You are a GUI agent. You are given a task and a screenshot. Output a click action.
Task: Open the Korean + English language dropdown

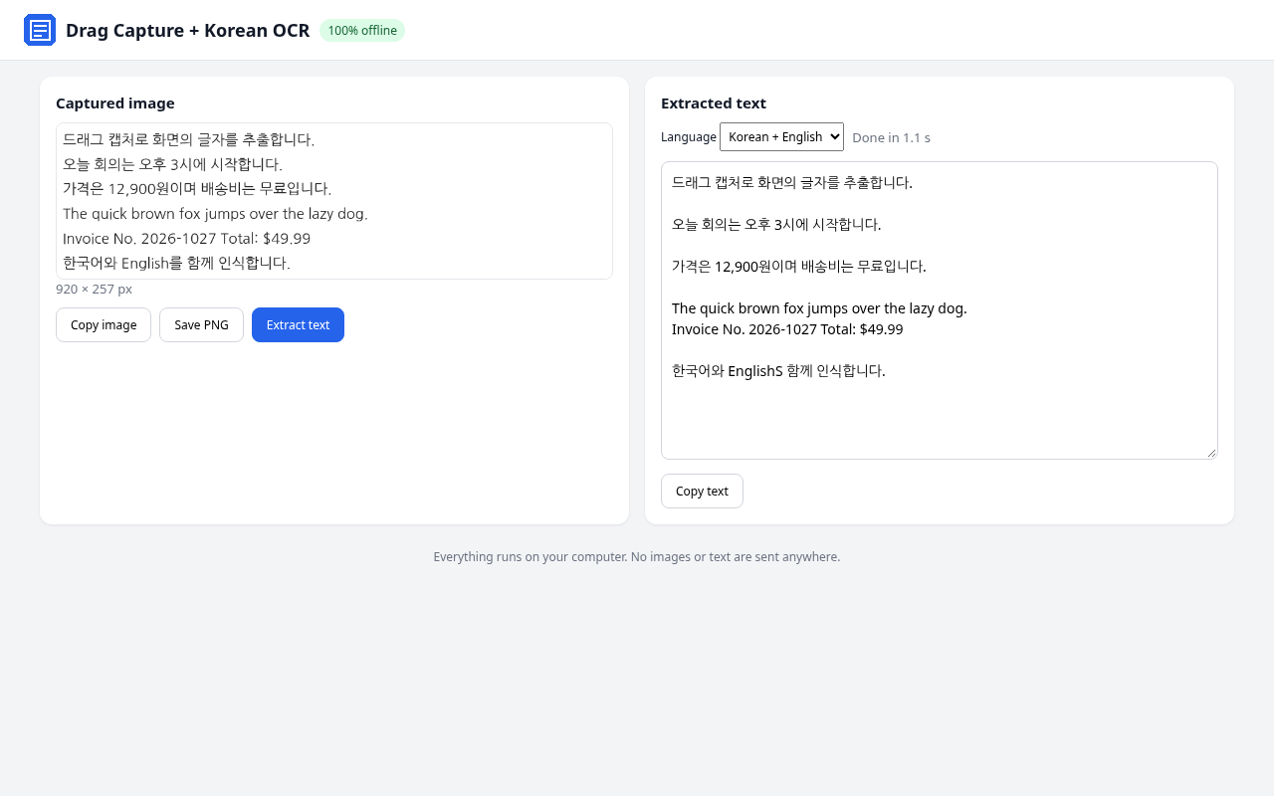click(781, 137)
